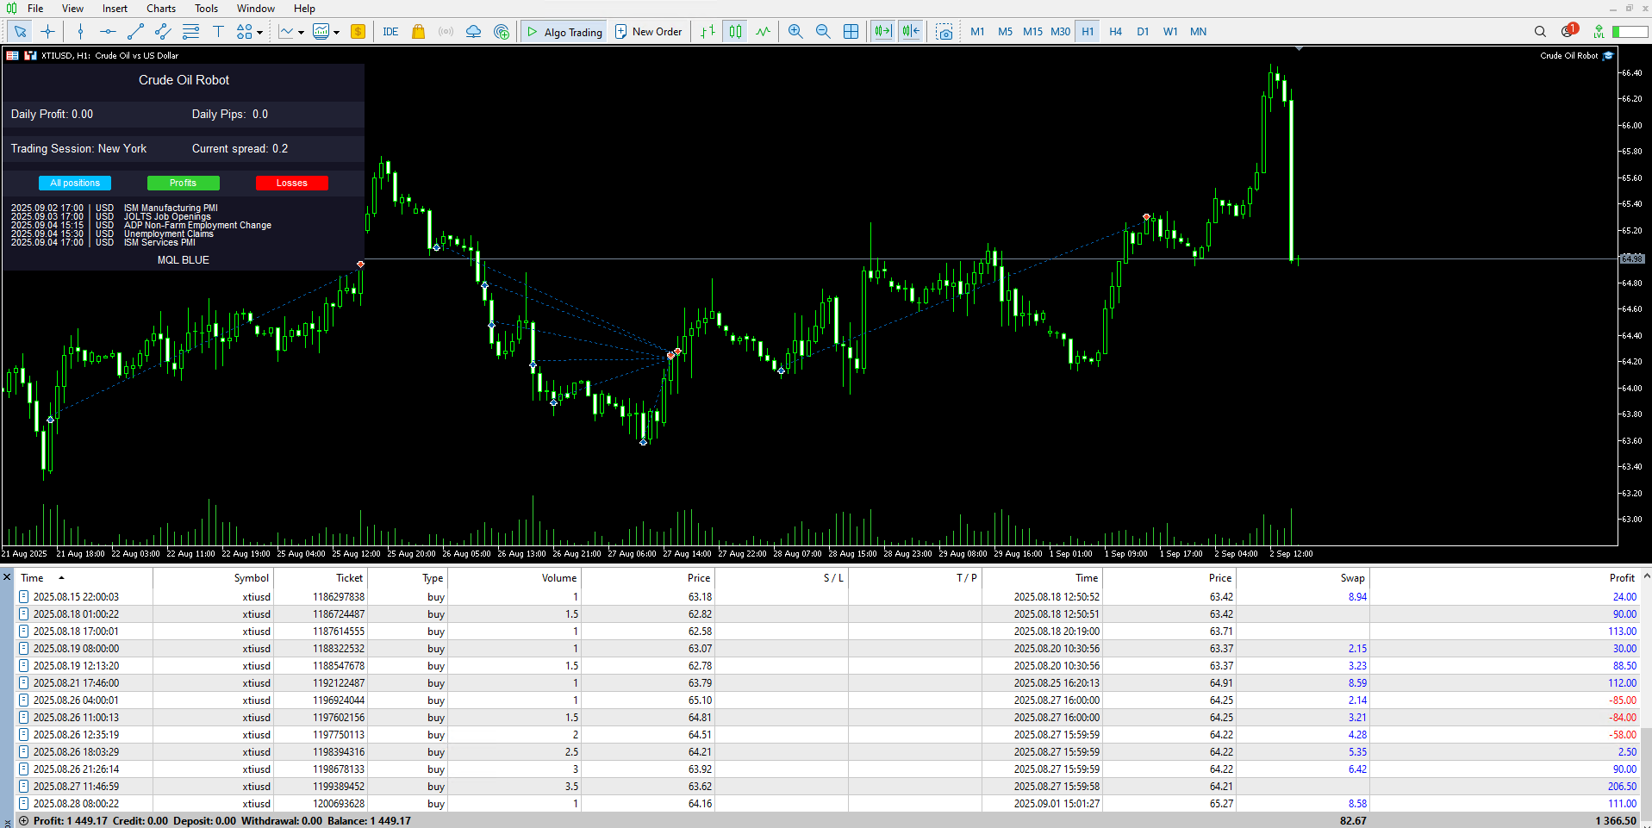1652x828 pixels.
Task: Click the green Profits button
Action: pyautogui.click(x=183, y=183)
